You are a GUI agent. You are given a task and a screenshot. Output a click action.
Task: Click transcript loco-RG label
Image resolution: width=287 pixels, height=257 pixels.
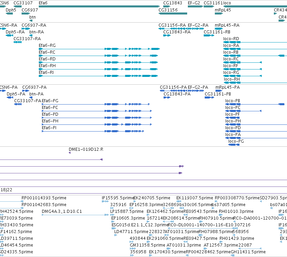coord(231,73)
